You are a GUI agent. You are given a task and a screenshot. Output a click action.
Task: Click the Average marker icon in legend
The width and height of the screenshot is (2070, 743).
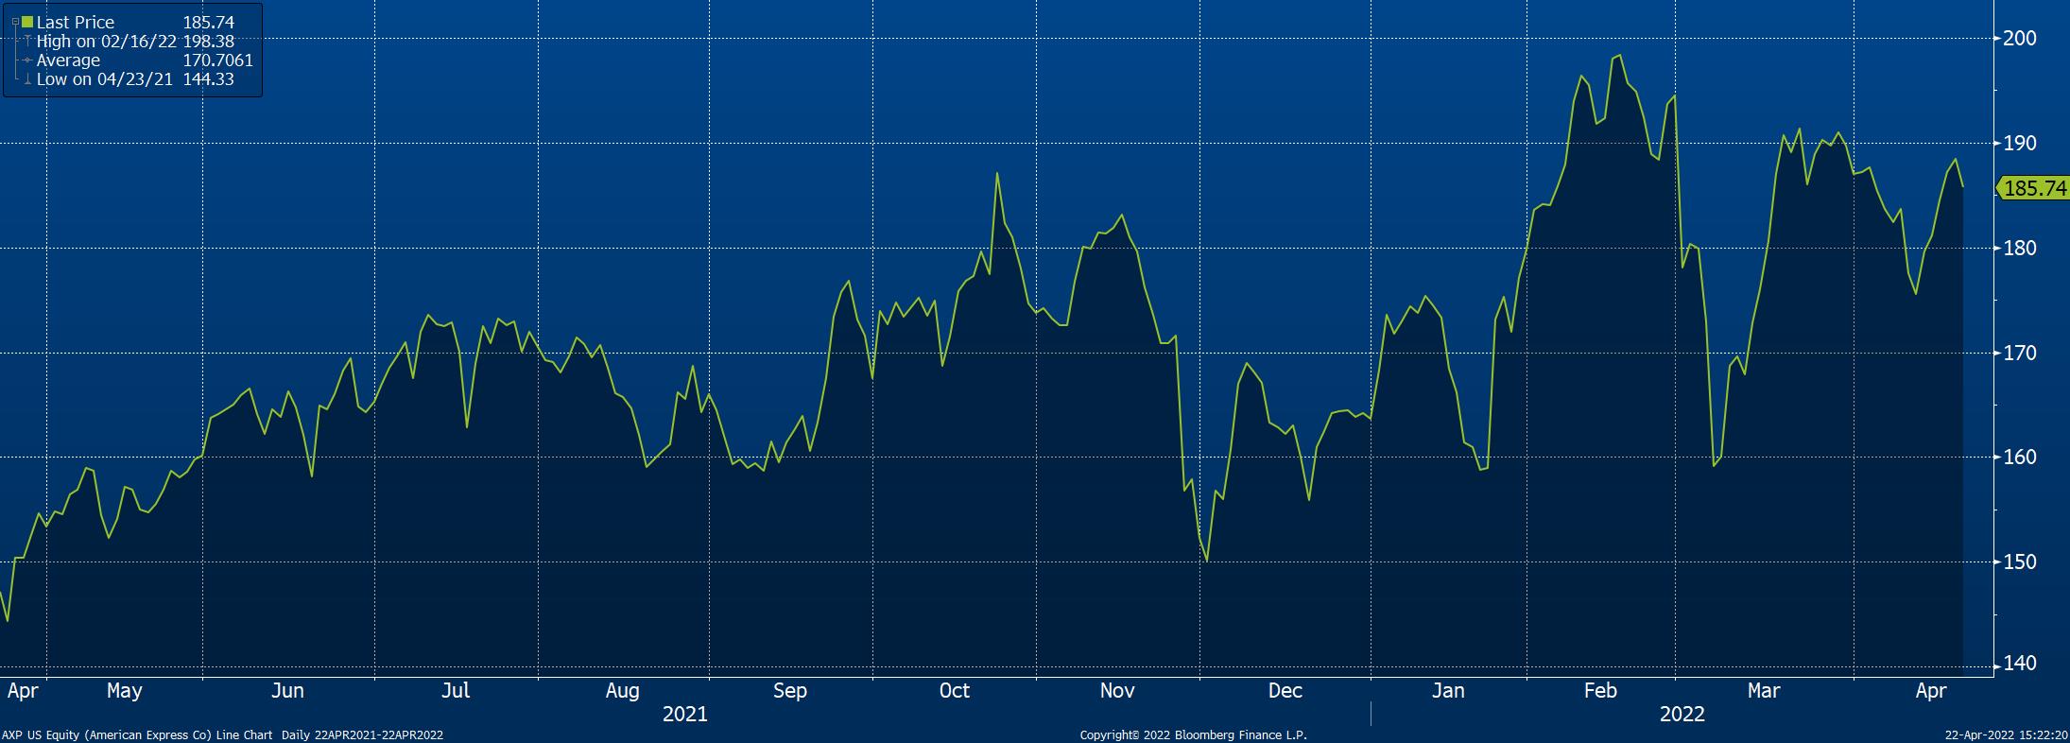click(x=28, y=60)
